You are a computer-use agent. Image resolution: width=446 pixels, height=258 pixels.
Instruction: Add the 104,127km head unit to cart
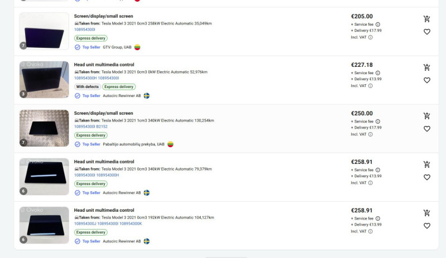(426, 213)
